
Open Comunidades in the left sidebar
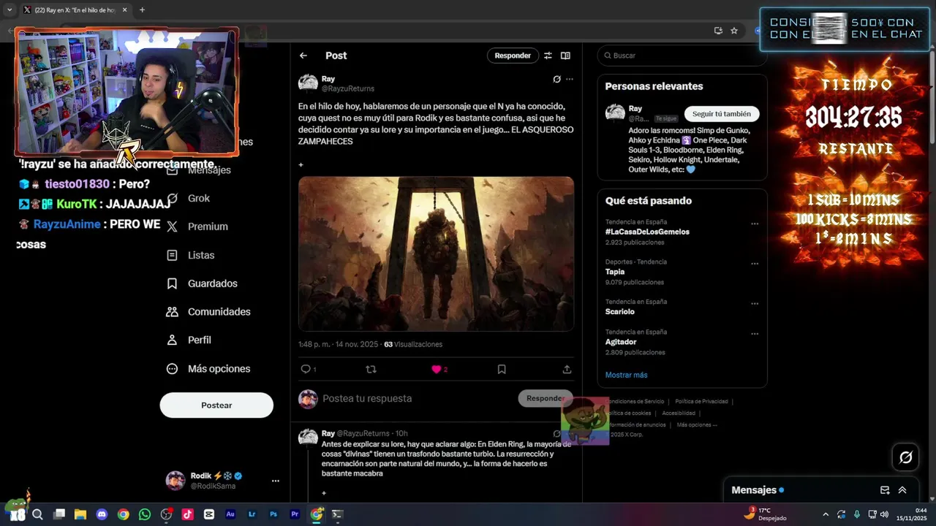pyautogui.click(x=208, y=312)
